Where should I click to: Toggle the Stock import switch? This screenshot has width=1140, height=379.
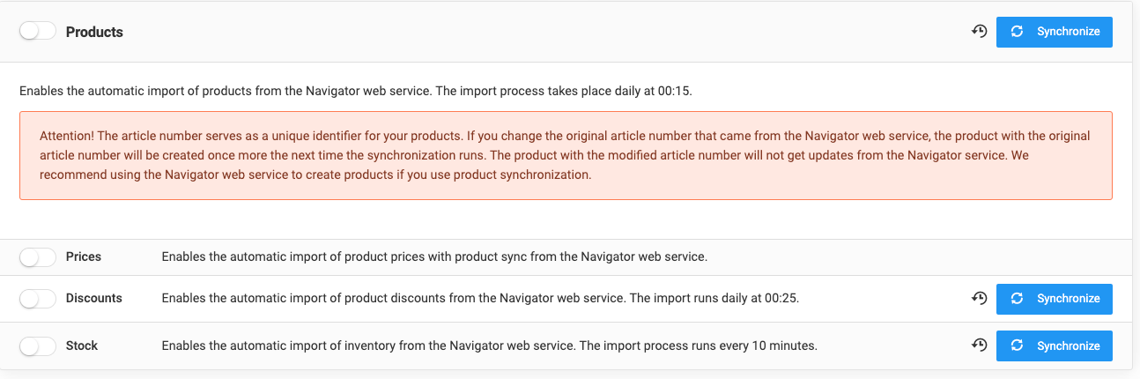[37, 346]
